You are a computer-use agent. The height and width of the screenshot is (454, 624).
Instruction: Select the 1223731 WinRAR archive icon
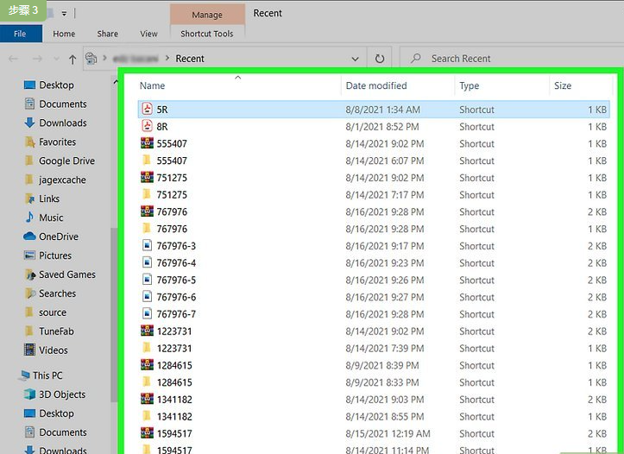coord(148,331)
